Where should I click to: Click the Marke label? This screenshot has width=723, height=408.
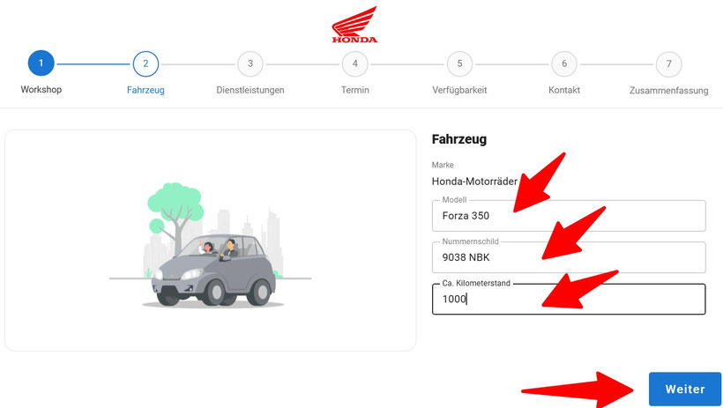point(443,165)
